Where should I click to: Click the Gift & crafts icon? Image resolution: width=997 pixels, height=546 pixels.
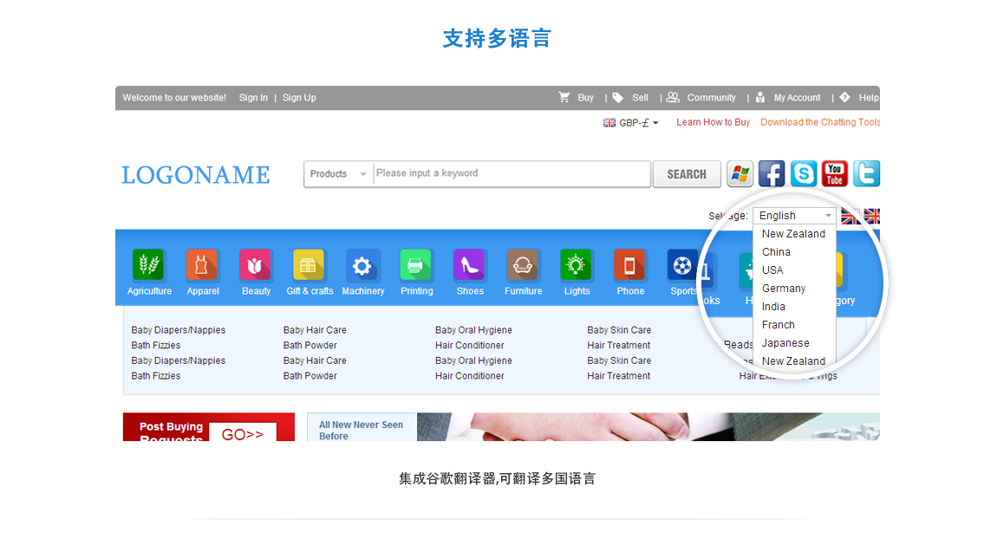(309, 265)
